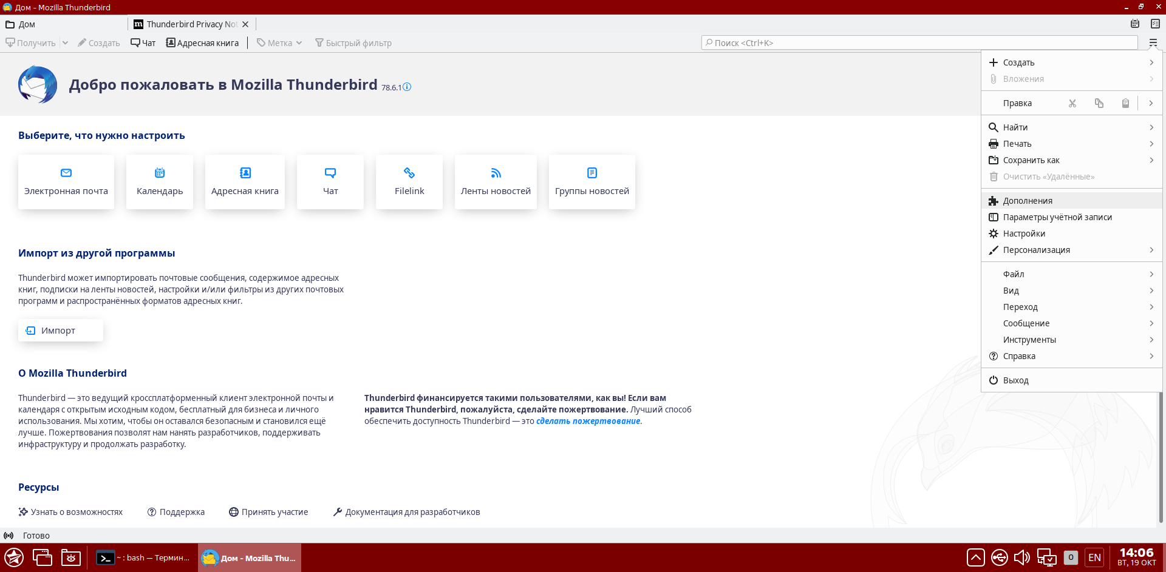Click in the Поиск search field
The image size is (1166, 572).
[x=919, y=42]
